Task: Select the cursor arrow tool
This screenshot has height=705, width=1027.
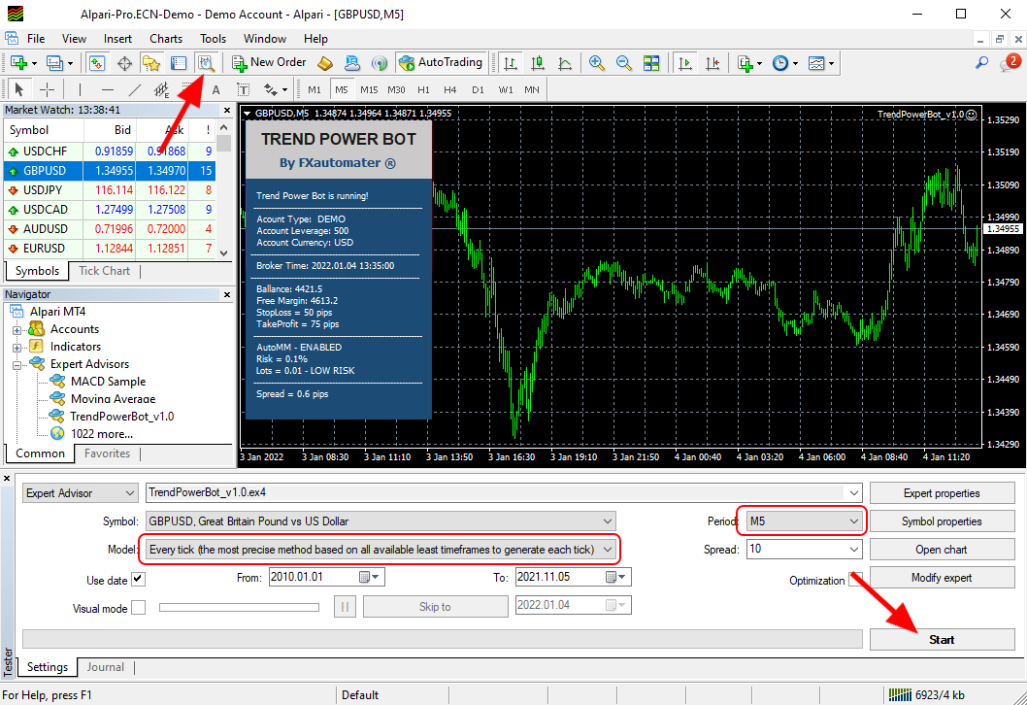Action: pyautogui.click(x=19, y=89)
